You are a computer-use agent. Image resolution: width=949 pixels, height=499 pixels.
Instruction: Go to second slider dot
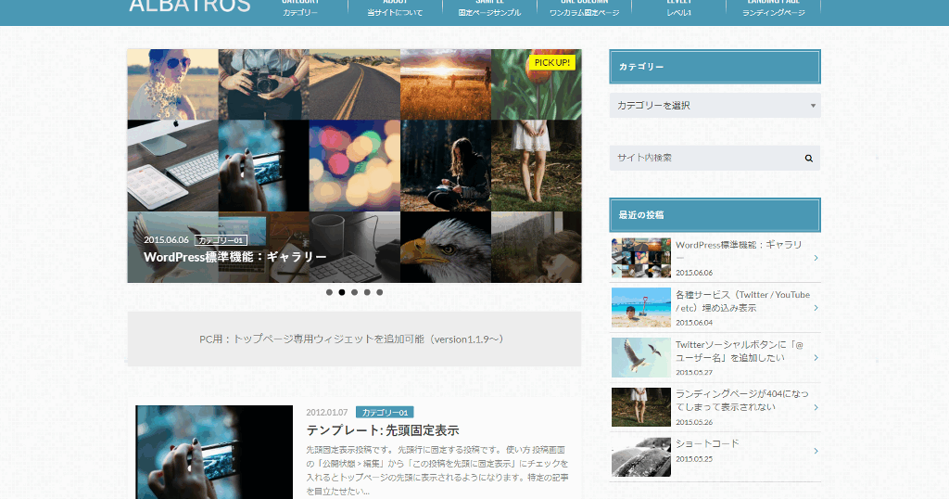[342, 292]
